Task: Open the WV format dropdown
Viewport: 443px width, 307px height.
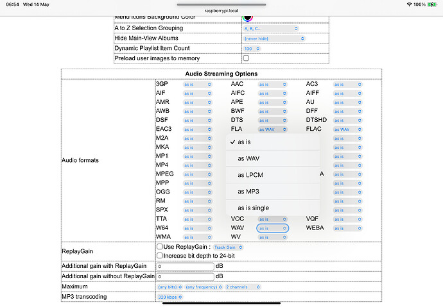Action: tap(272, 238)
